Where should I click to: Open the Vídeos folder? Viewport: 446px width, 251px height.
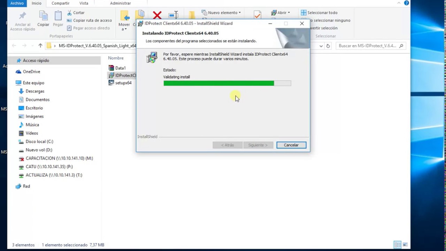point(32,133)
